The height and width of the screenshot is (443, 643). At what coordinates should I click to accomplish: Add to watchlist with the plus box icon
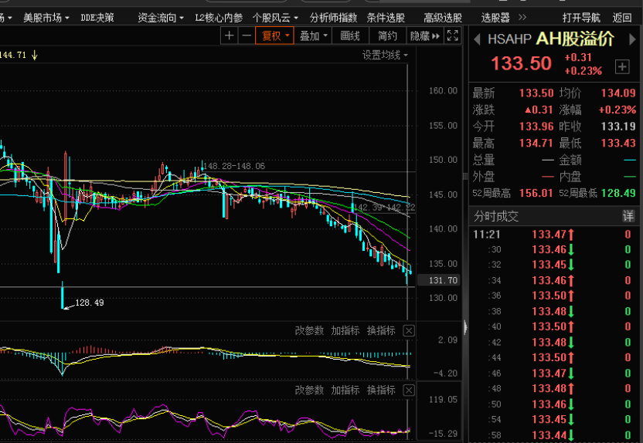pos(622,66)
